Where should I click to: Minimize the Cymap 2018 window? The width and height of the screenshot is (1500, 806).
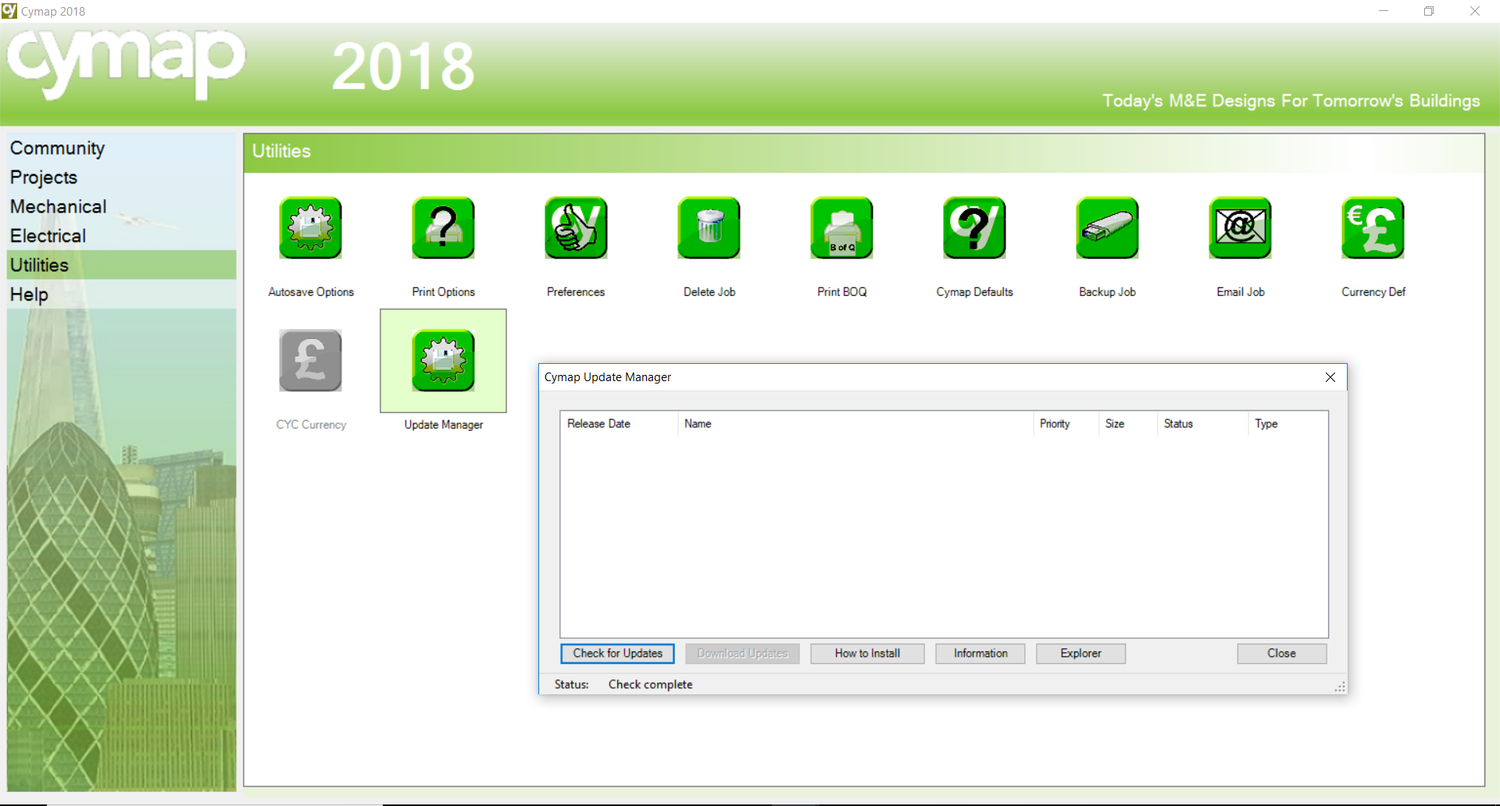coord(1384,11)
